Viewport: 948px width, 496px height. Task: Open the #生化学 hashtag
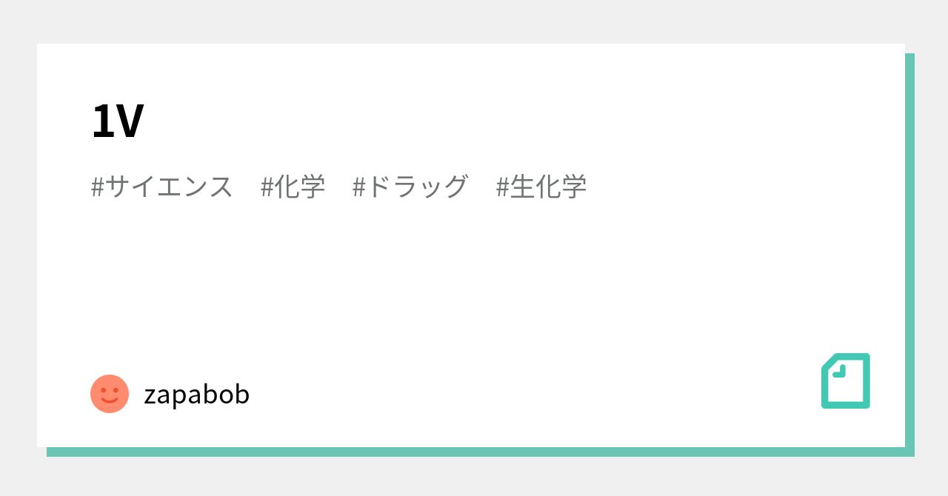click(541, 187)
